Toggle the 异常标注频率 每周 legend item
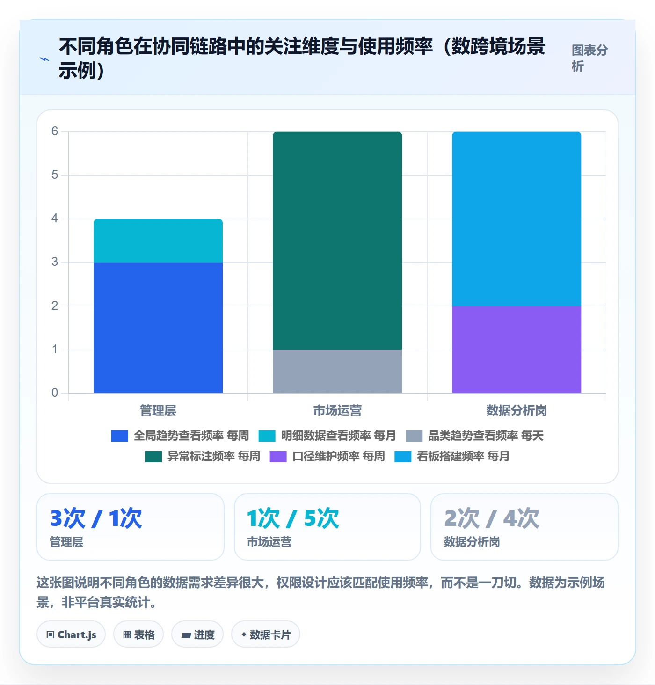Image resolution: width=655 pixels, height=685 pixels. point(203,456)
